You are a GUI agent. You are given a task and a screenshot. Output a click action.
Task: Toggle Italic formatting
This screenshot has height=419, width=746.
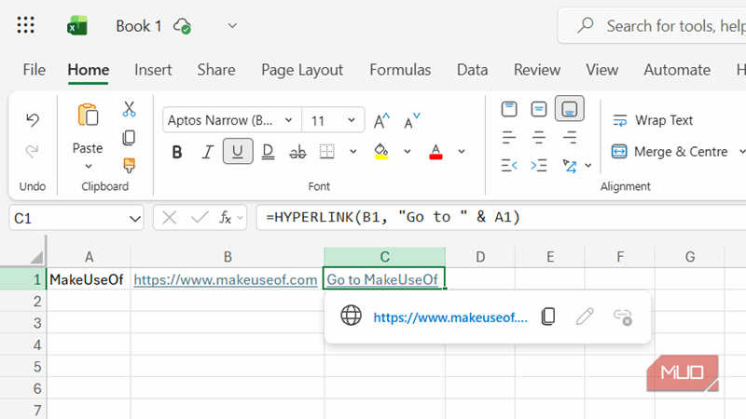[x=207, y=152]
